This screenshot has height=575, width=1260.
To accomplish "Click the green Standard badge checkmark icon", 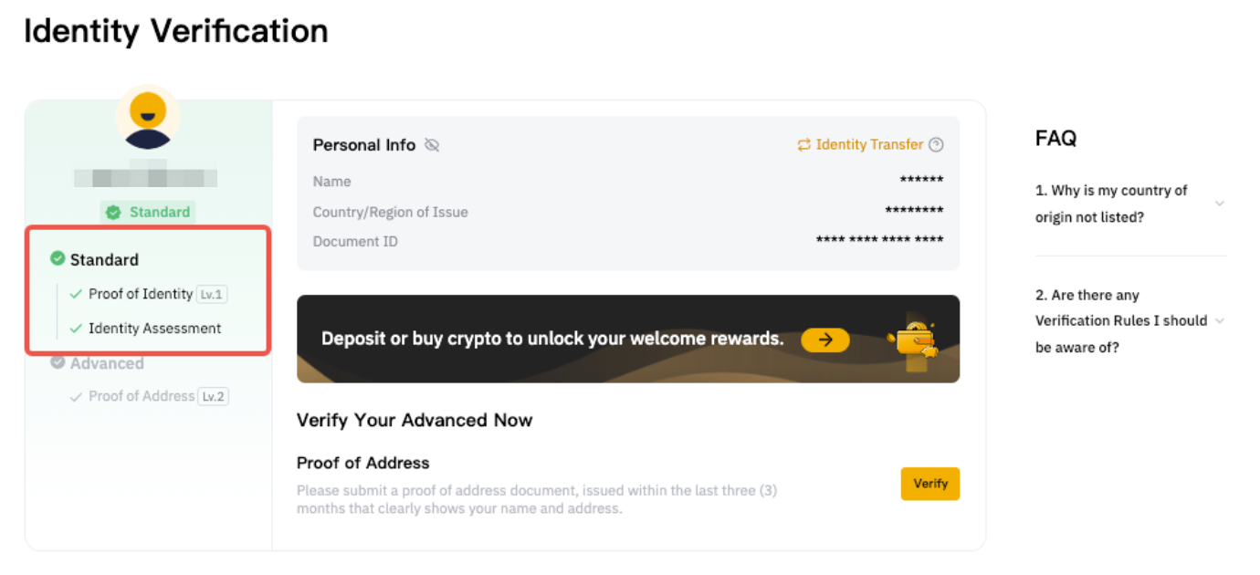I will (x=113, y=213).
